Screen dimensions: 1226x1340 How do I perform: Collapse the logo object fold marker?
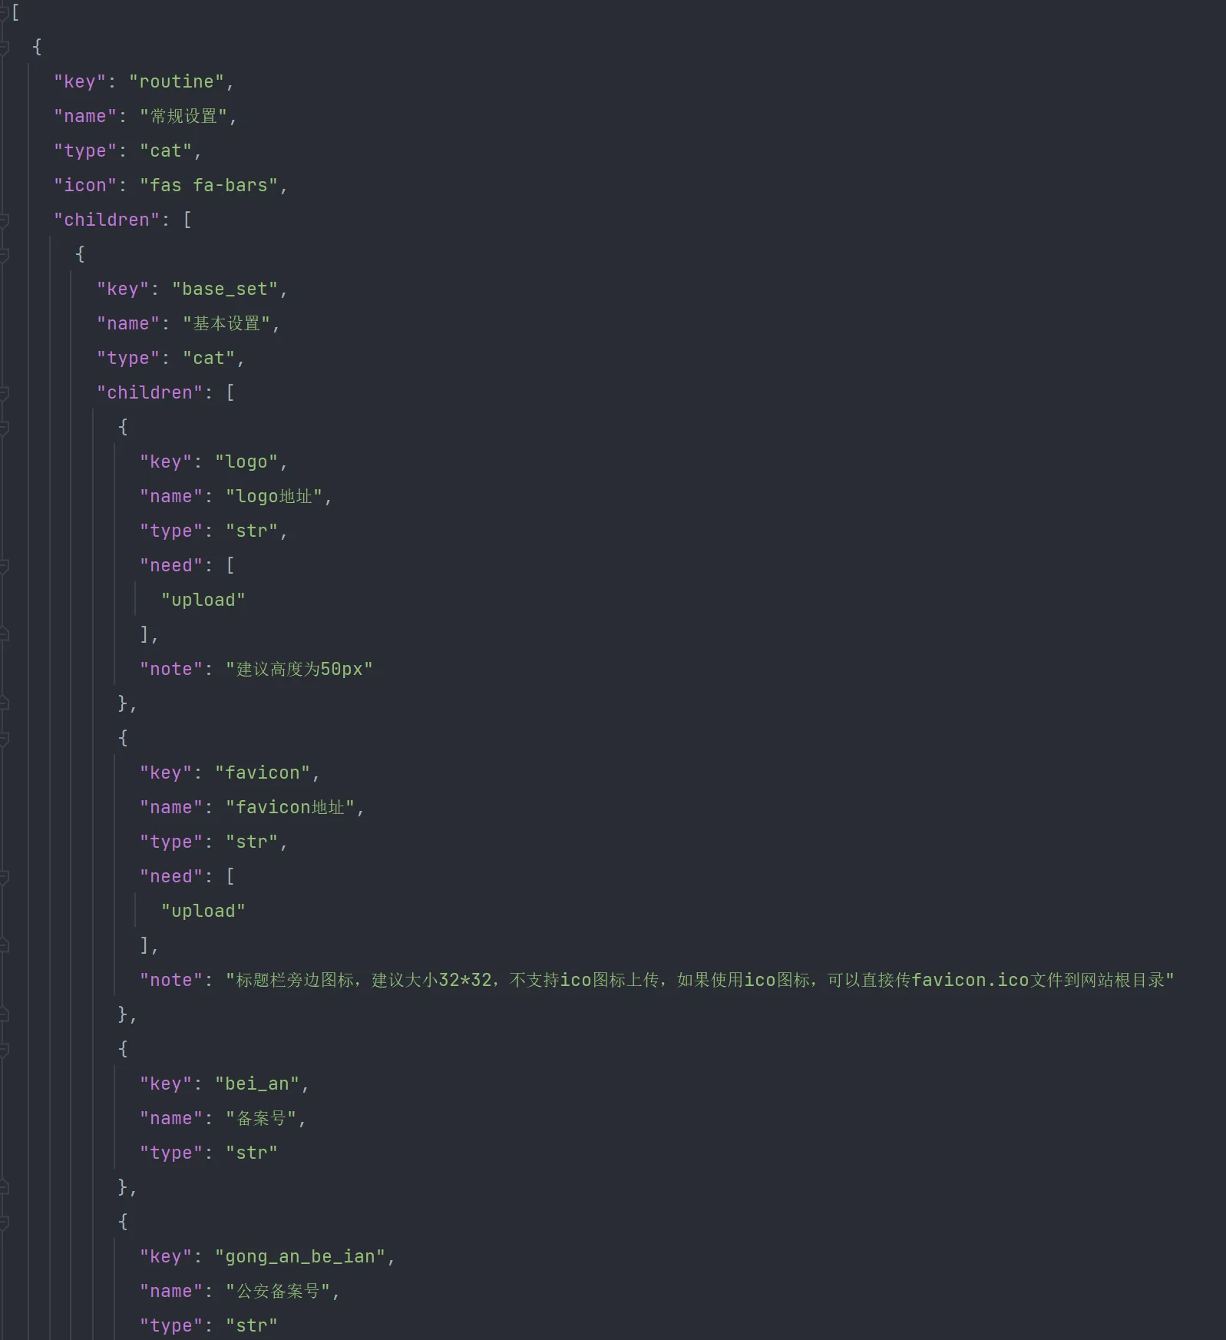pyautogui.click(x=4, y=427)
